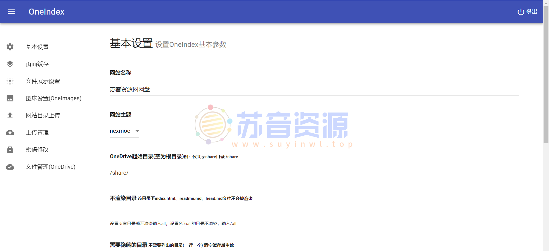Open 图床设置(OneImages) sidebar item
This screenshot has width=549, height=251.
click(53, 98)
